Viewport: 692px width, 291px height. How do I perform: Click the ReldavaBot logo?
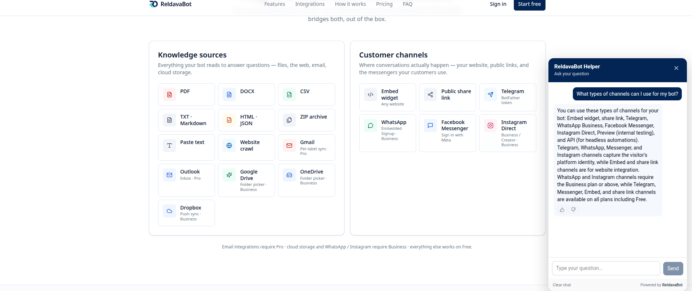tap(170, 4)
